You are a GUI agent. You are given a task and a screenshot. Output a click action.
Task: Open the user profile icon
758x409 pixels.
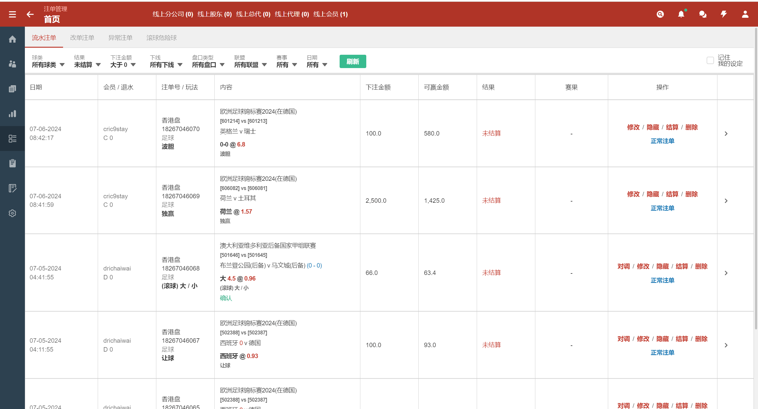coord(745,14)
